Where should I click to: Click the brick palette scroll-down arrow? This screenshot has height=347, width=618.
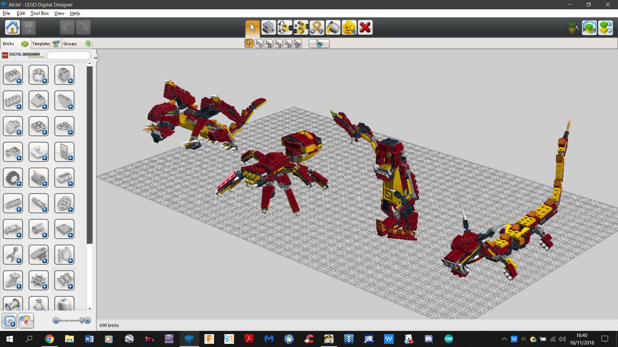[90, 308]
